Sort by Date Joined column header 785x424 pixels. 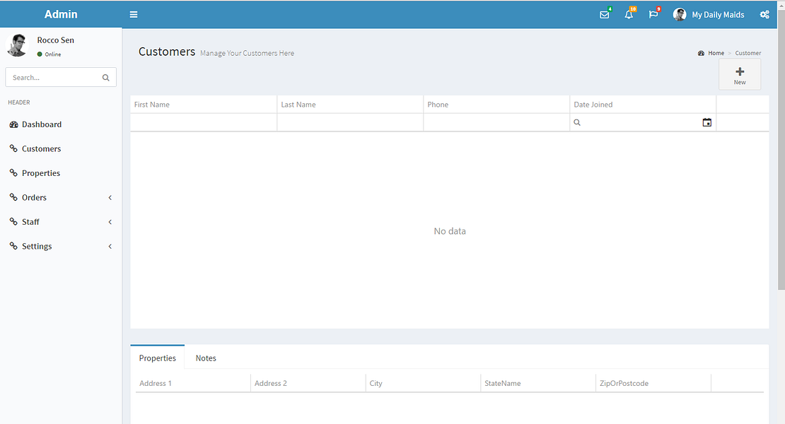pos(643,105)
